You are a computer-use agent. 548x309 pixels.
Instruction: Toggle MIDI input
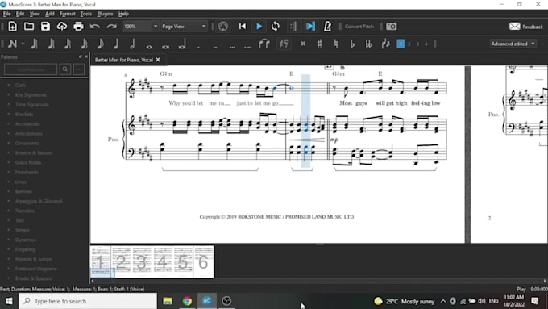(223, 27)
